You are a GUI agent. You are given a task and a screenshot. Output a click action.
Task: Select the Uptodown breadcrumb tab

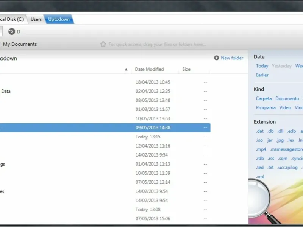coord(59,19)
